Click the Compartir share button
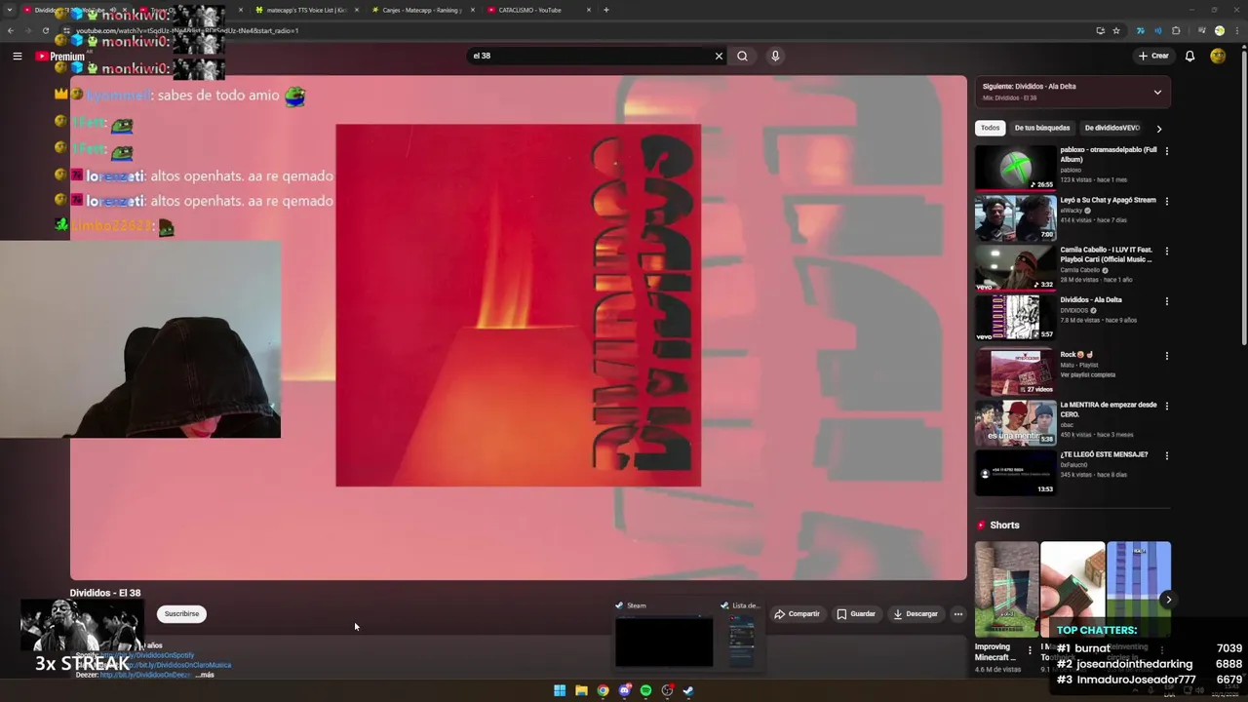 tap(798, 614)
